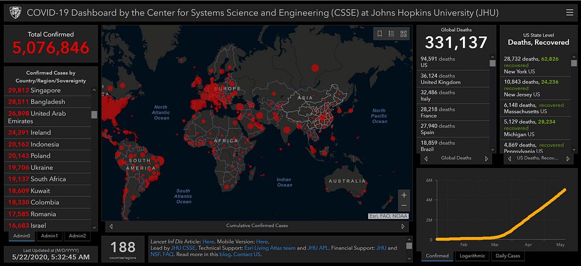This screenshot has width=581, height=266.
Task: Open the Lancet article Here link
Action: point(208,242)
